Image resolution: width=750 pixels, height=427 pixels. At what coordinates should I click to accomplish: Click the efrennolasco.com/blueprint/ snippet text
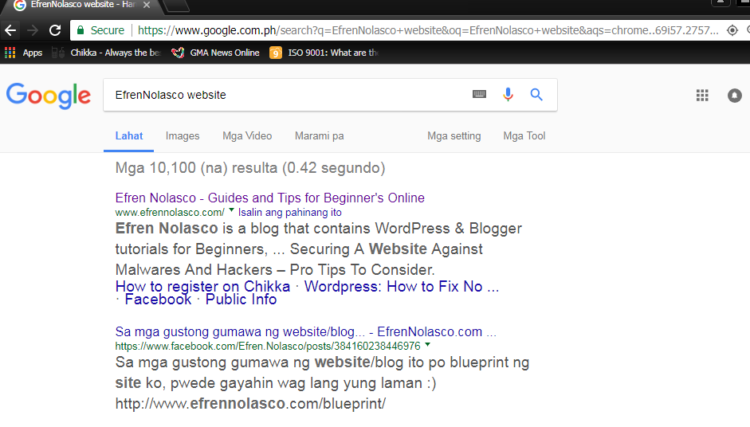point(250,404)
